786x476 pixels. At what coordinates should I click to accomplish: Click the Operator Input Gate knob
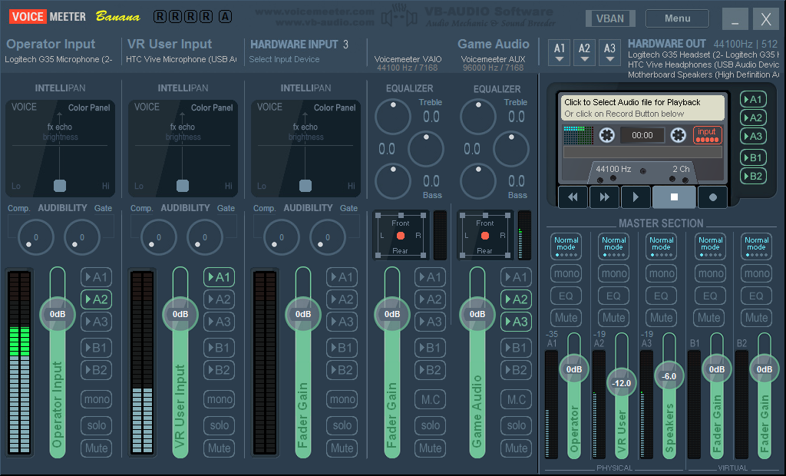81,237
